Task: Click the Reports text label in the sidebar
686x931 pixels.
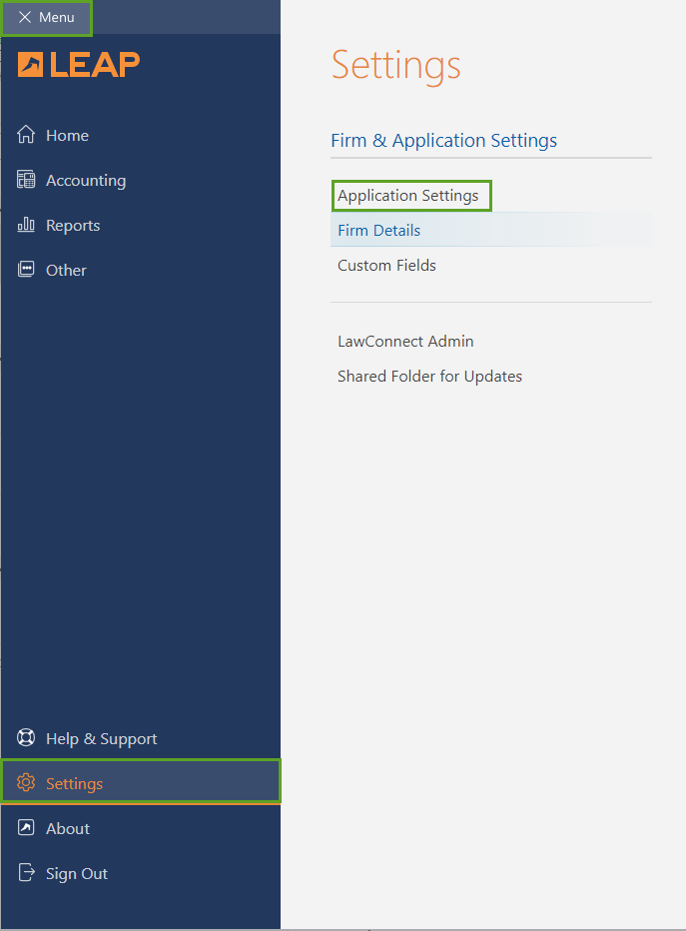Action: coord(73,226)
